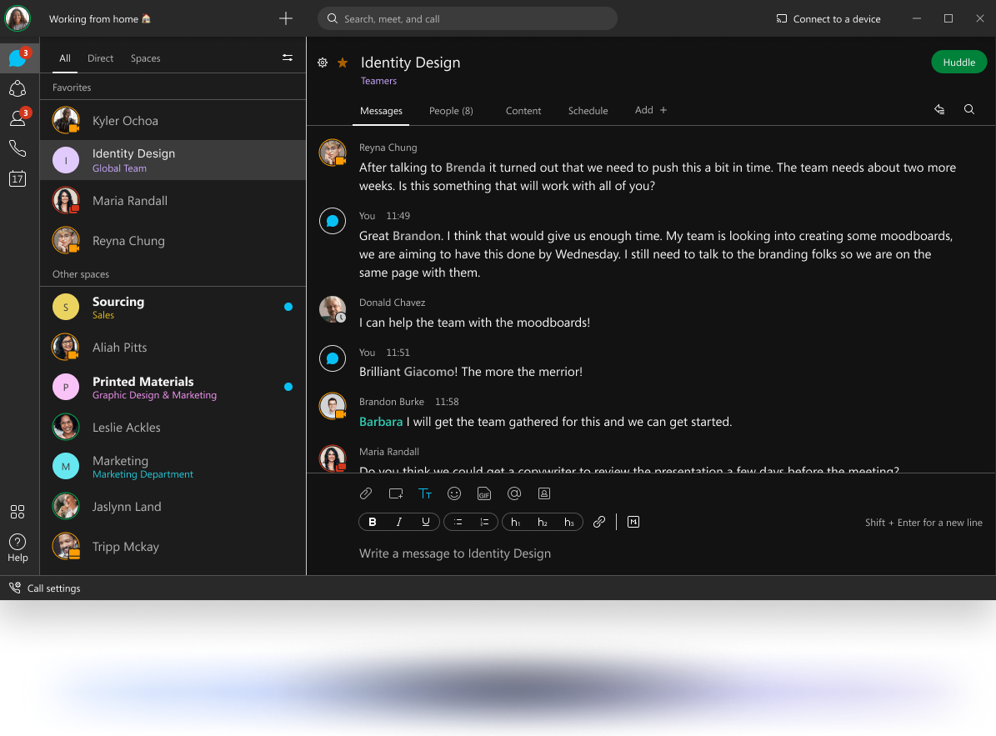Screen dimensions: 996x736
Task: Open the Contacts icon with badge
Action: [x=18, y=118]
